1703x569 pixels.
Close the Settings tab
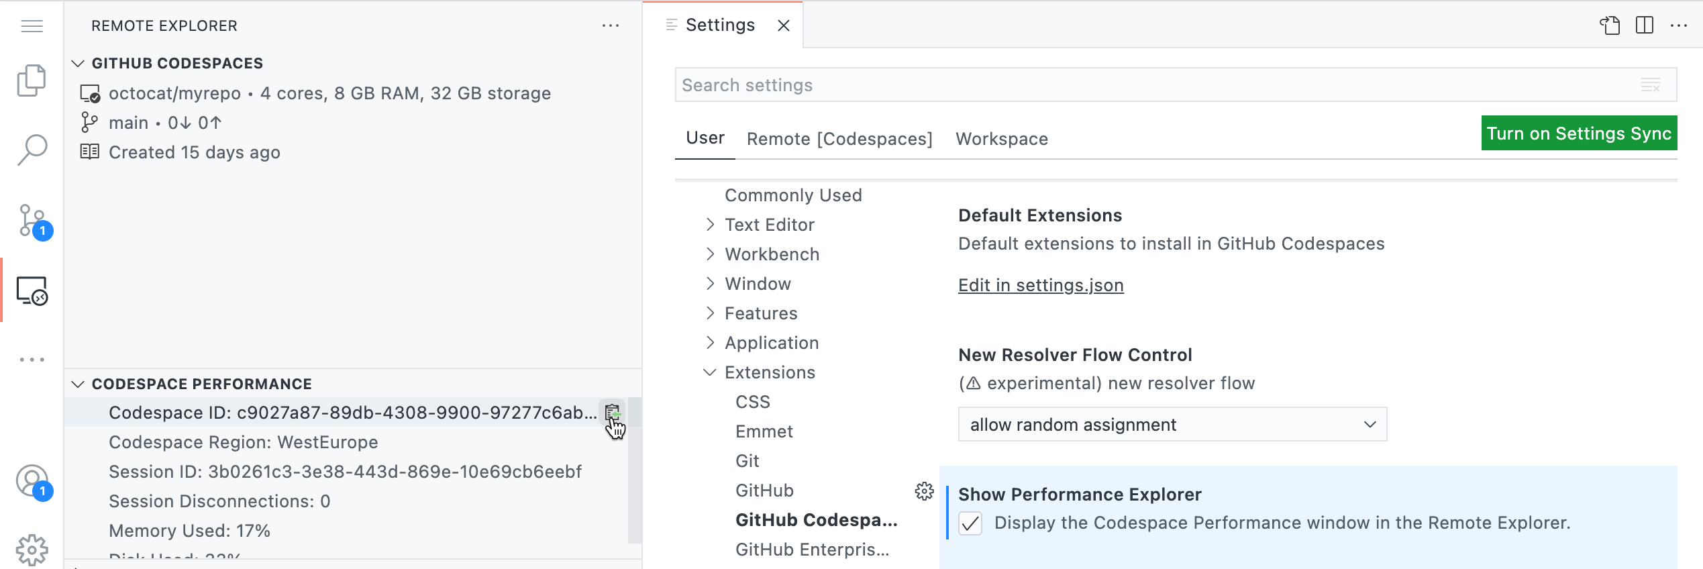(x=783, y=25)
